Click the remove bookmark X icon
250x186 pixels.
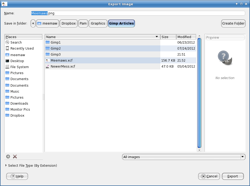pyautogui.click(x=15, y=157)
